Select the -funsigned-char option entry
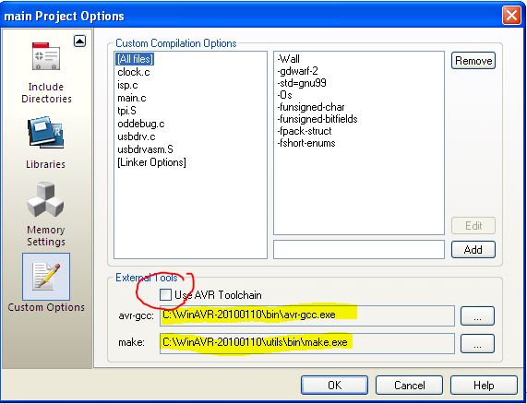The height and width of the screenshot is (404, 527). click(x=311, y=107)
